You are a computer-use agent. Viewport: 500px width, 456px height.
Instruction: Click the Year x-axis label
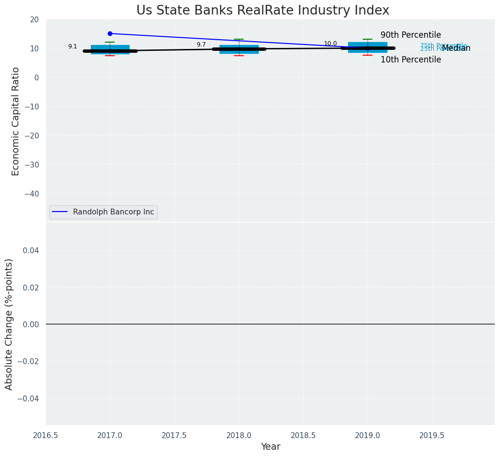[x=270, y=447]
